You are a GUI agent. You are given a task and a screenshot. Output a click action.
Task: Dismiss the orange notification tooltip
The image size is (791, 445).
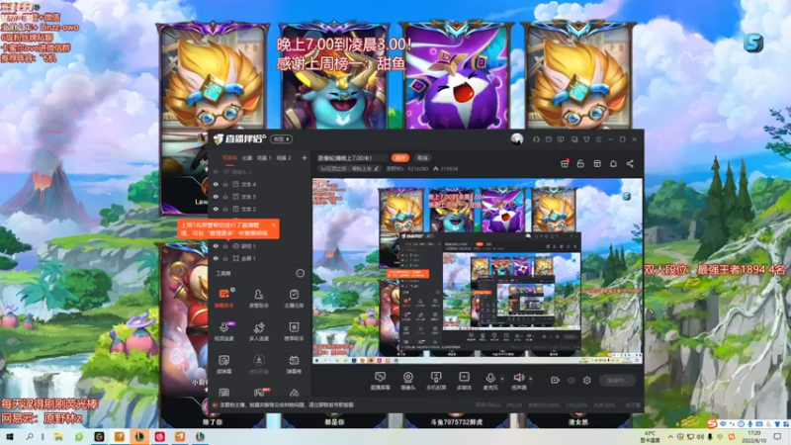[274, 225]
